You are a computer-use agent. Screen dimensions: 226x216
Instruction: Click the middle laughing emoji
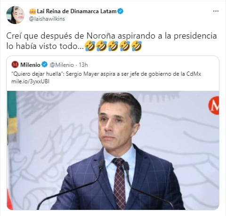tap(113, 46)
